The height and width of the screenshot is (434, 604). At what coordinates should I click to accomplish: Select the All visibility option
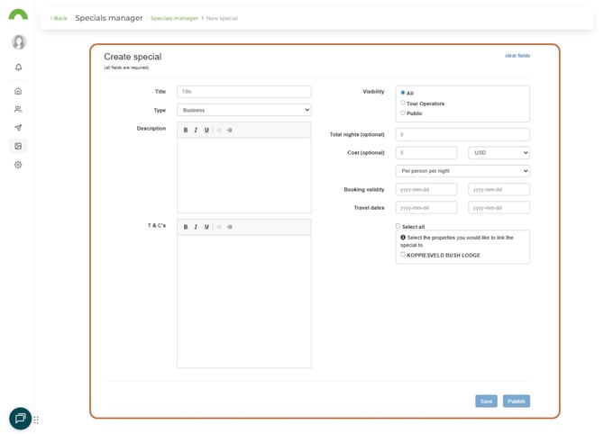pyautogui.click(x=403, y=93)
